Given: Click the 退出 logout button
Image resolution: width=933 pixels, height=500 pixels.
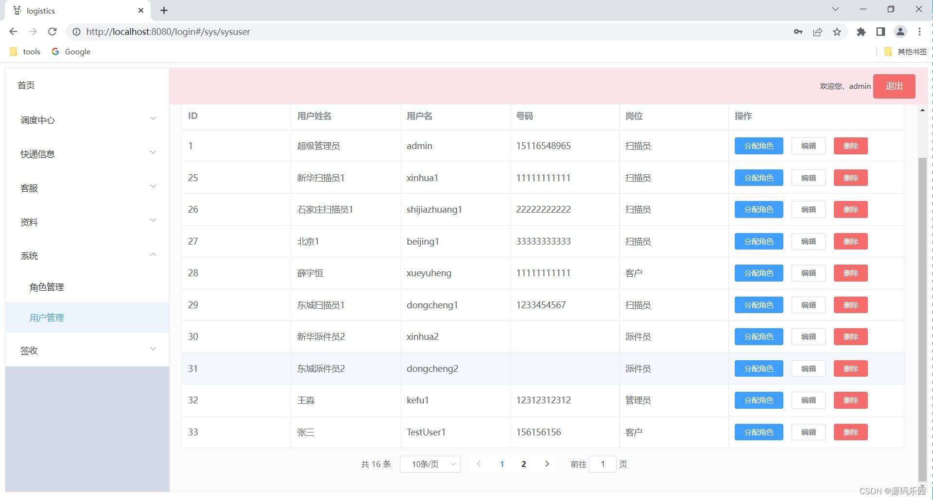Looking at the screenshot, I should (x=894, y=86).
